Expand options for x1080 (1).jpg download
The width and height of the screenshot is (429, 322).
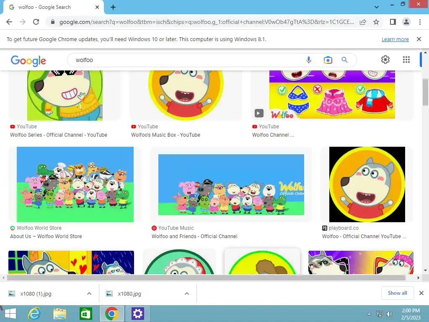pos(89,293)
